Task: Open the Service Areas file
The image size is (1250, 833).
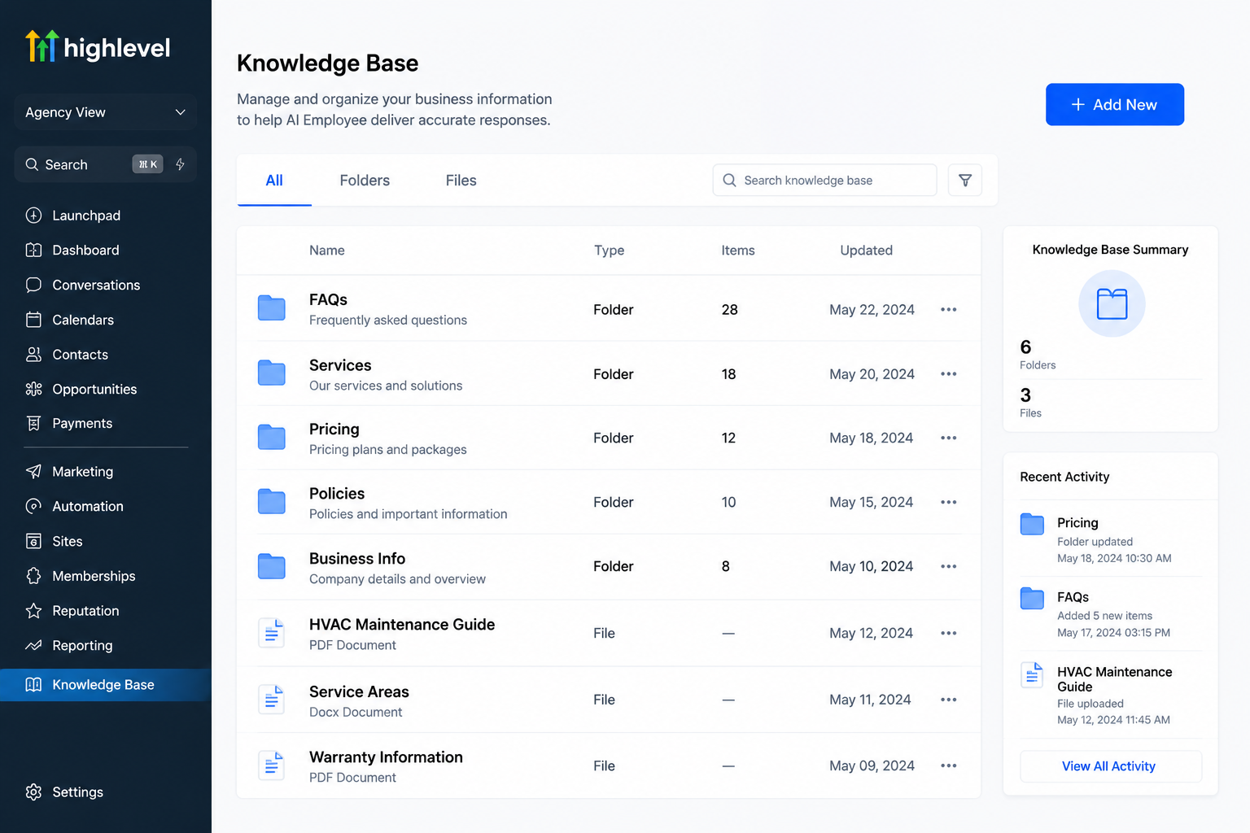Action: tap(609, 700)
